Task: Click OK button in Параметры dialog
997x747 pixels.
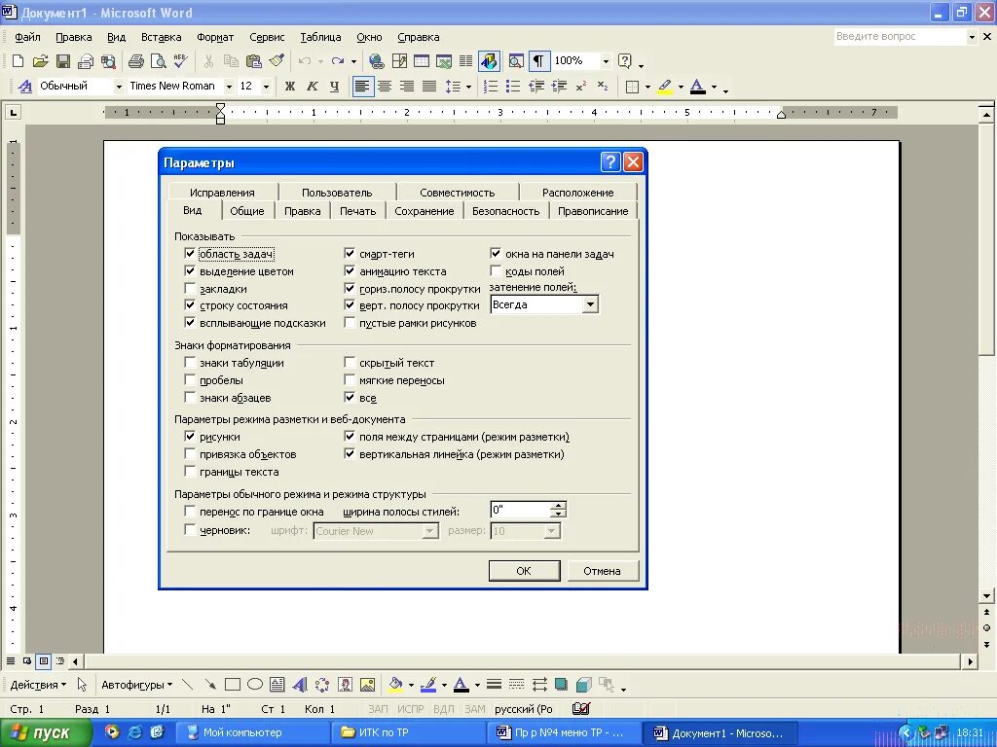Action: pos(524,570)
